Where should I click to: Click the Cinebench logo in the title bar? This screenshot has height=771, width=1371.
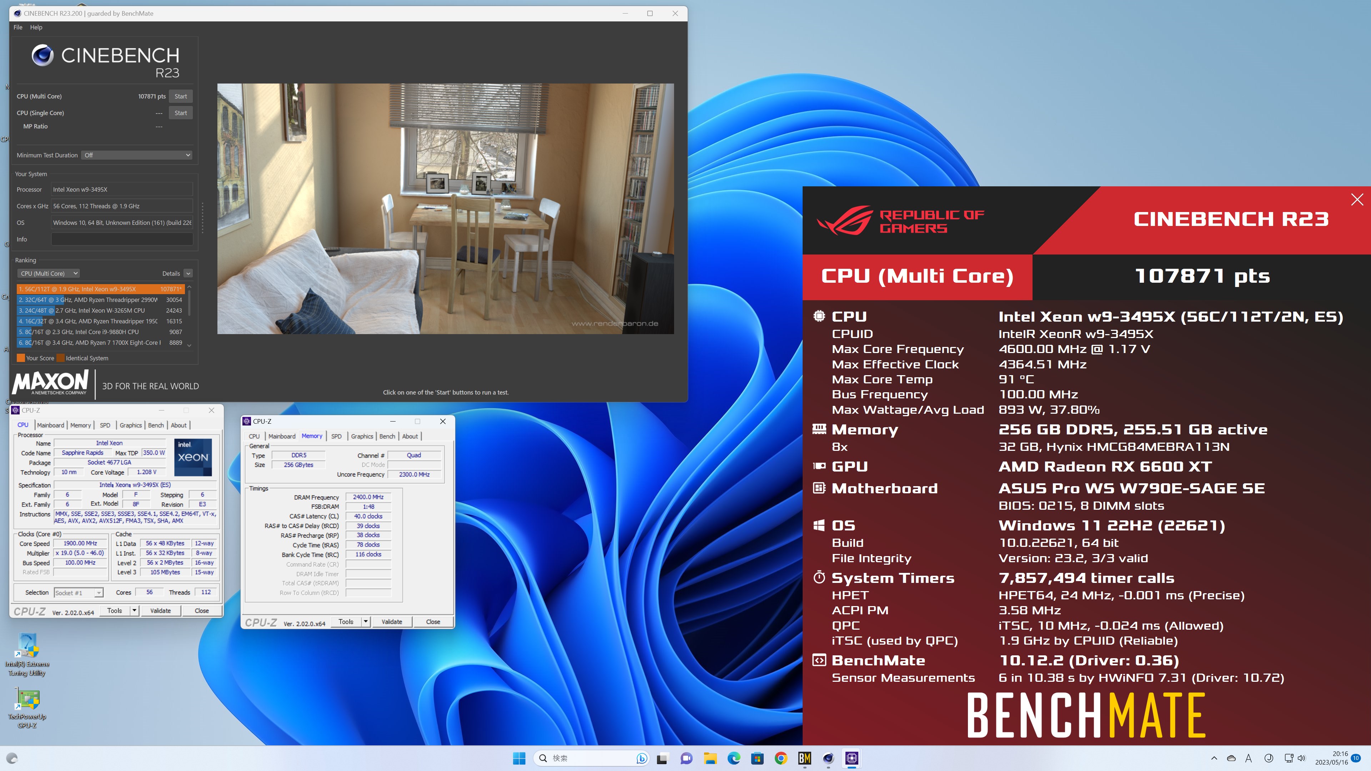17,13
